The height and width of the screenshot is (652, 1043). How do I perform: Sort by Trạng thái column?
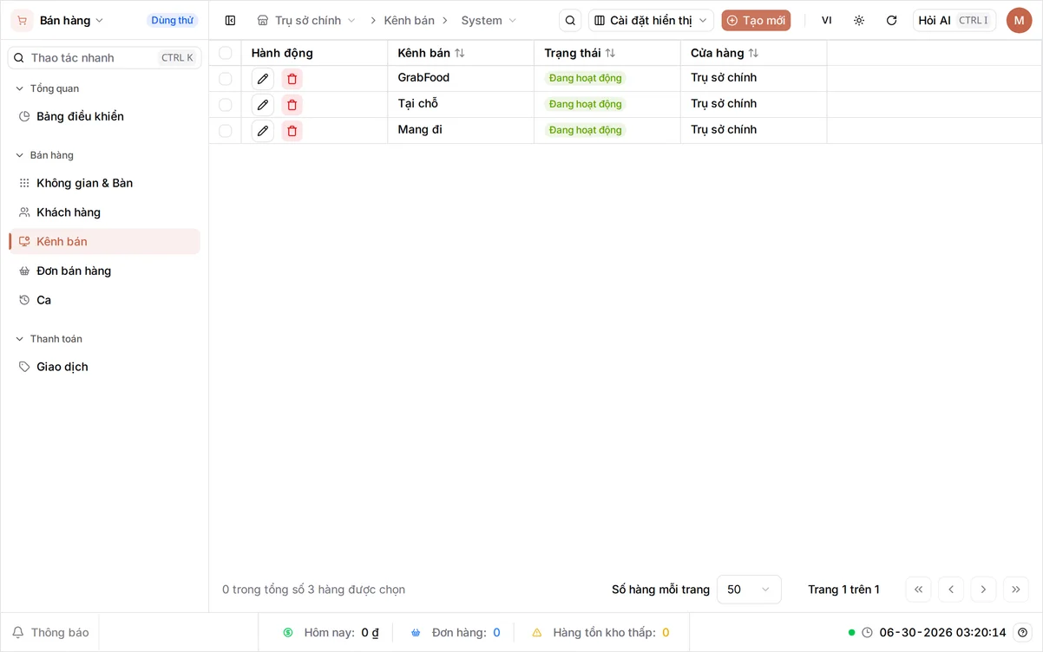(x=610, y=53)
